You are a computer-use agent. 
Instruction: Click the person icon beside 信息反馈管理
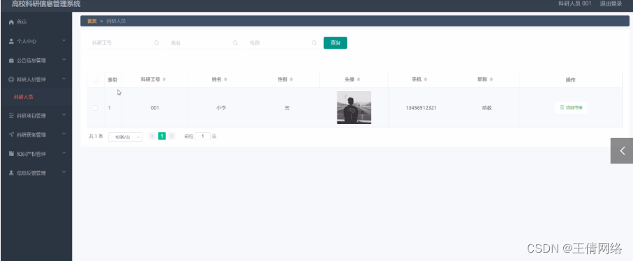click(x=11, y=173)
